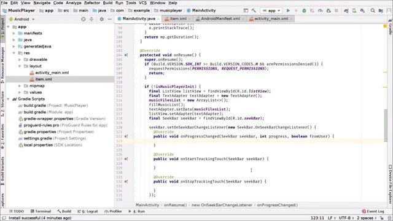
Task: Run the app with green play button
Action: tap(288, 10)
